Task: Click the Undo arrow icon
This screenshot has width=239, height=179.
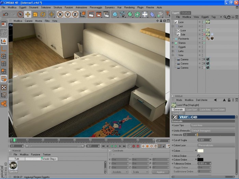Action: click(x=6, y=14)
